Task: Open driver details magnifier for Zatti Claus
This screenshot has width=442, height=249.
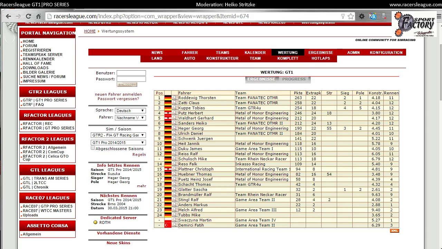Action: click(174, 103)
